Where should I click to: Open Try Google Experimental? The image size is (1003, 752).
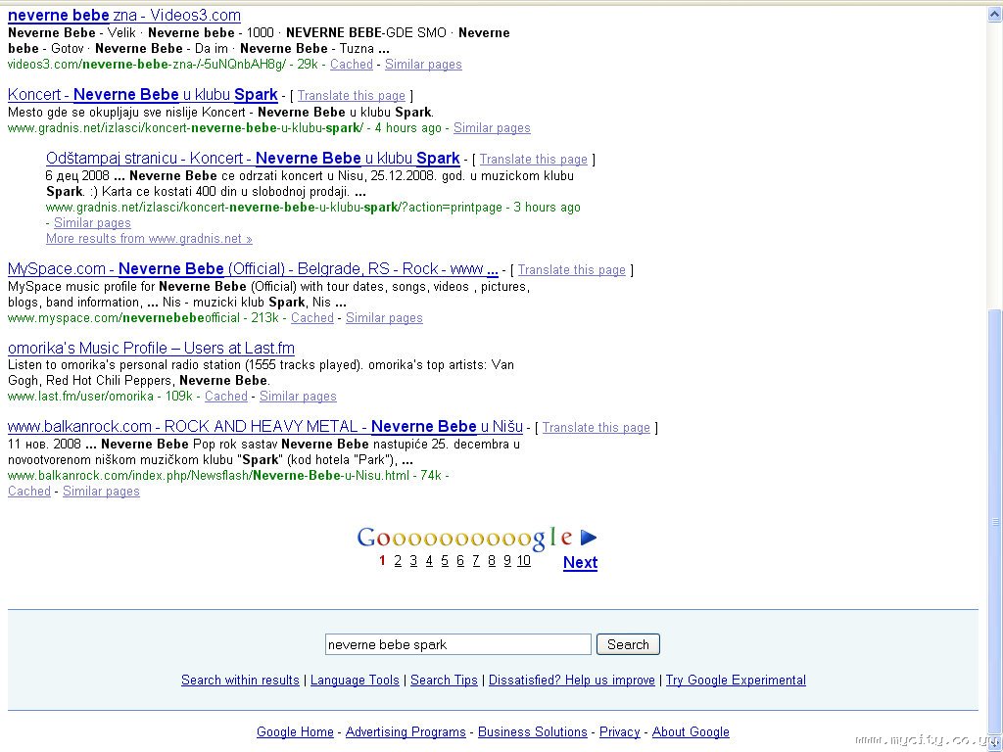736,680
